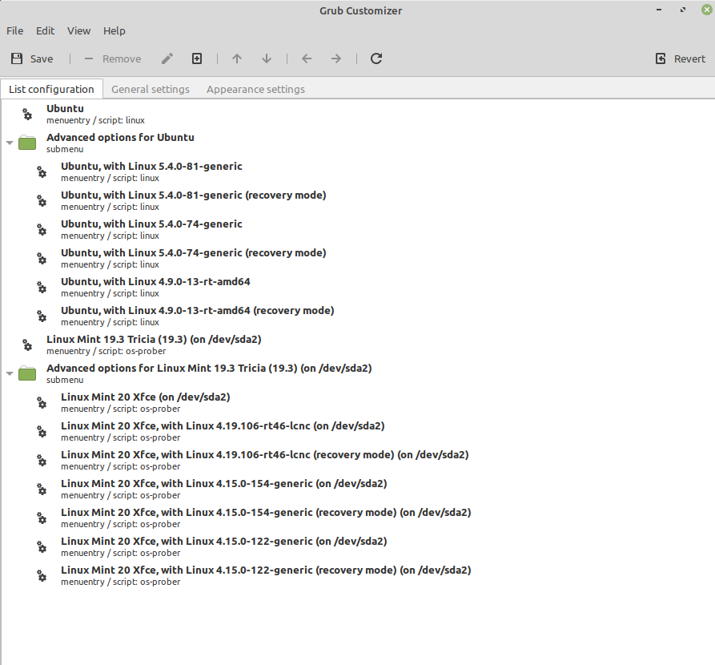The image size is (715, 665).
Task: Select Mint 4.15.0-154-generic (recovery mode) entry
Action: pyautogui.click(x=357, y=518)
